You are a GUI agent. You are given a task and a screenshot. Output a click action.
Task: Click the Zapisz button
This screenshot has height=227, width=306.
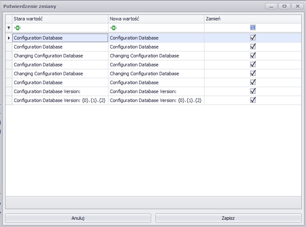[x=228, y=218]
